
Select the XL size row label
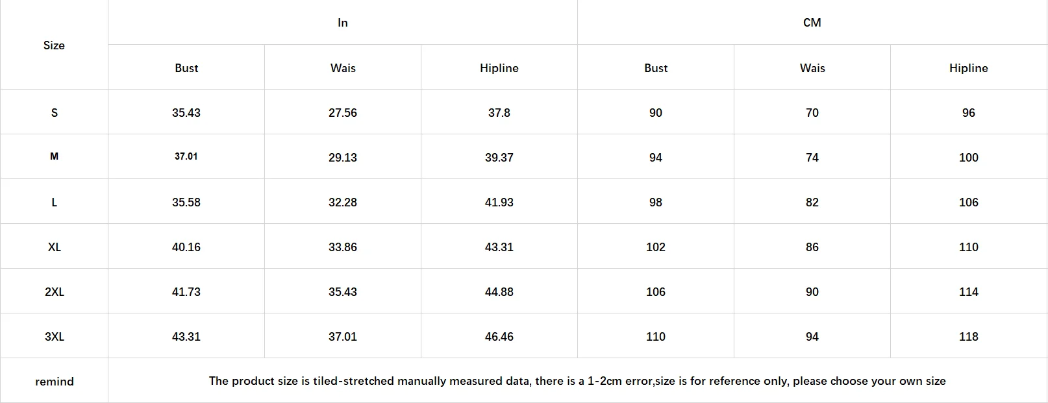54,247
